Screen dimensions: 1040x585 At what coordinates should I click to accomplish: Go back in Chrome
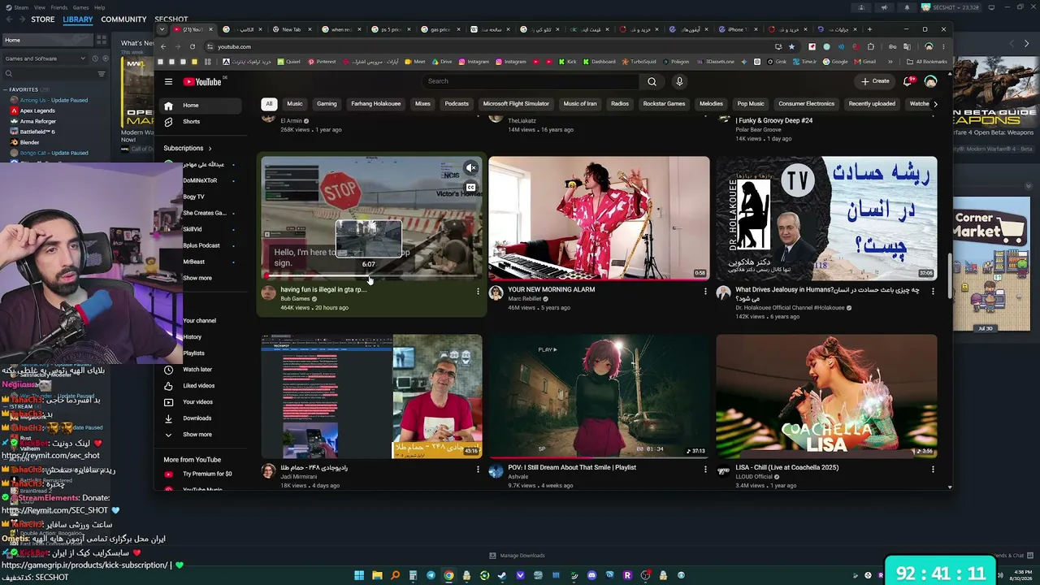click(162, 46)
